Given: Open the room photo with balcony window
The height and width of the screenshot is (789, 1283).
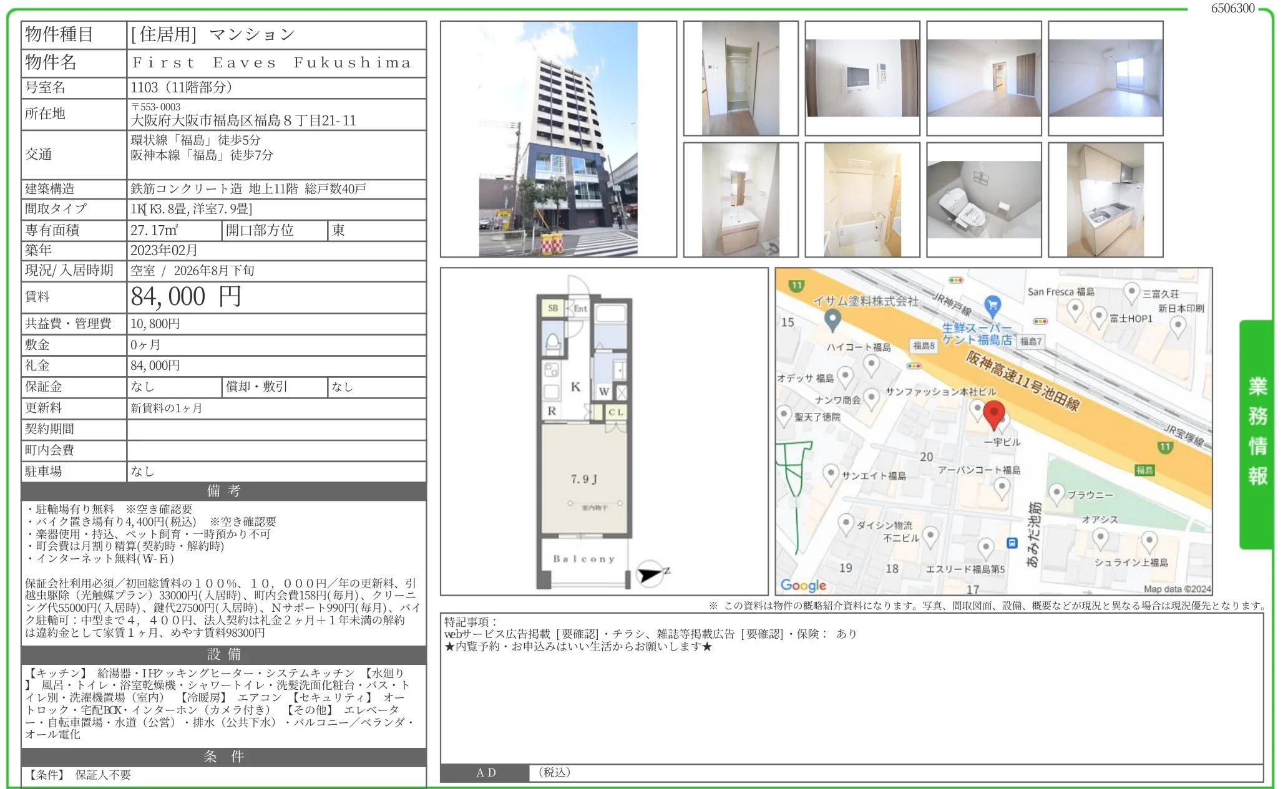Looking at the screenshot, I should coord(1106,78).
